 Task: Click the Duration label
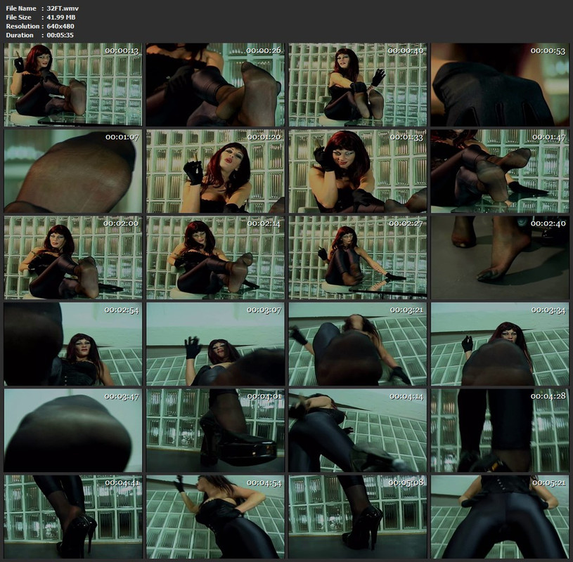20,35
